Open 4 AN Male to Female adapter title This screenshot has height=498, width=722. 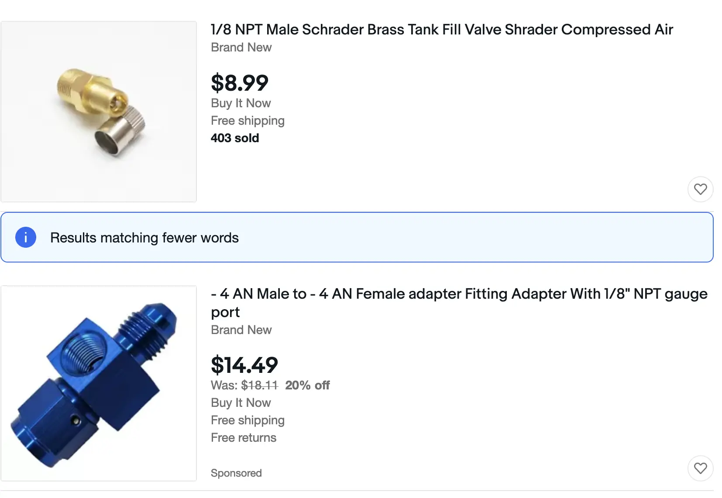pos(459,303)
